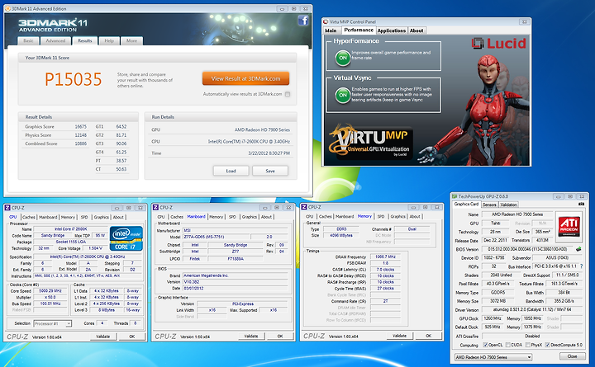
Task: Open the Graphics tab in CPU-Z Memory window
Action: 397,216
